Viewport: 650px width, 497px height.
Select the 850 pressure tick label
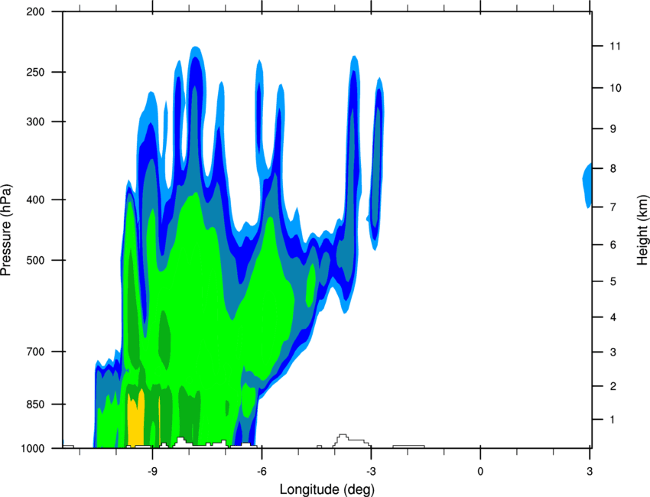click(35, 404)
